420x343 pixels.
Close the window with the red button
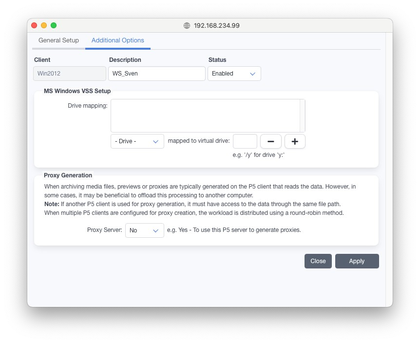pyautogui.click(x=34, y=25)
